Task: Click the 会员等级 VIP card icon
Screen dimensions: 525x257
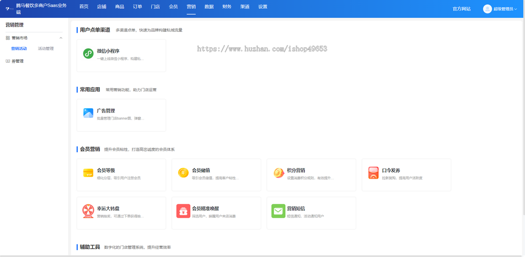Action: (x=88, y=173)
